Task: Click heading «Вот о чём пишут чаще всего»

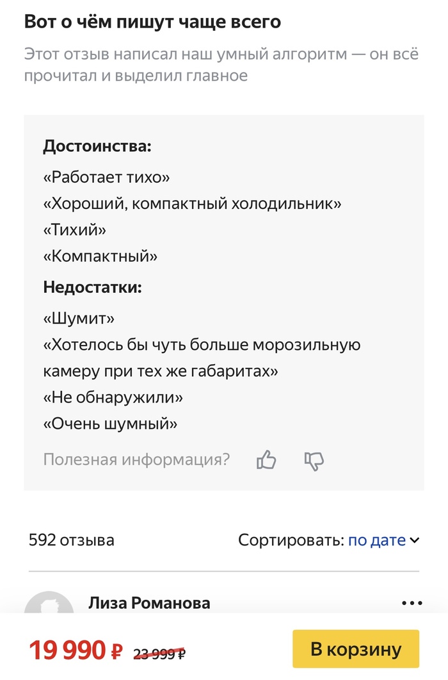Action: [x=152, y=22]
